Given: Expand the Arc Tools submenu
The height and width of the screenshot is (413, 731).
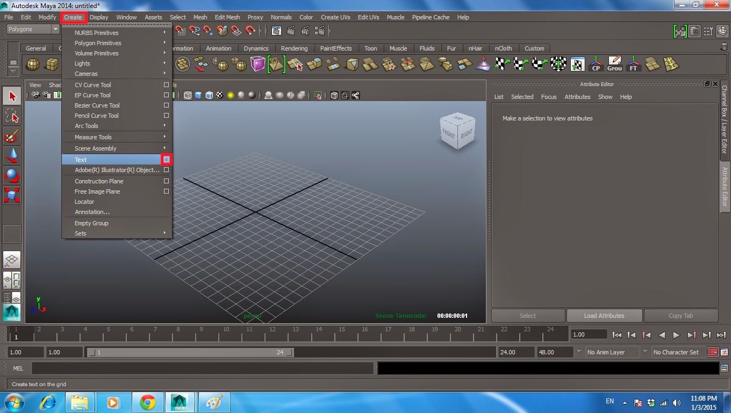Looking at the screenshot, I should click(x=117, y=126).
